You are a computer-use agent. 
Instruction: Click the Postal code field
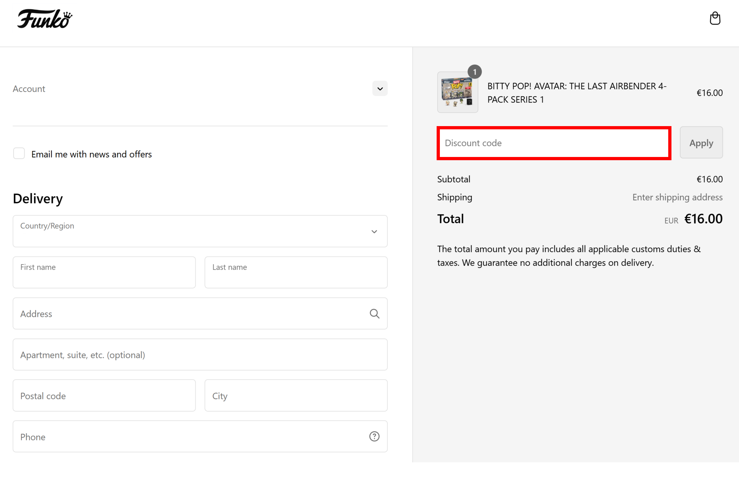pos(104,395)
